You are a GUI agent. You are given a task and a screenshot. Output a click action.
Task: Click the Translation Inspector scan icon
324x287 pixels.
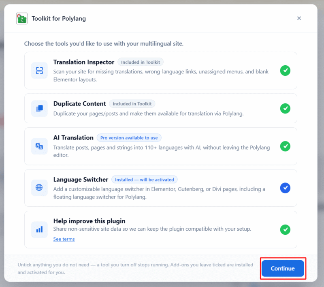39,71
